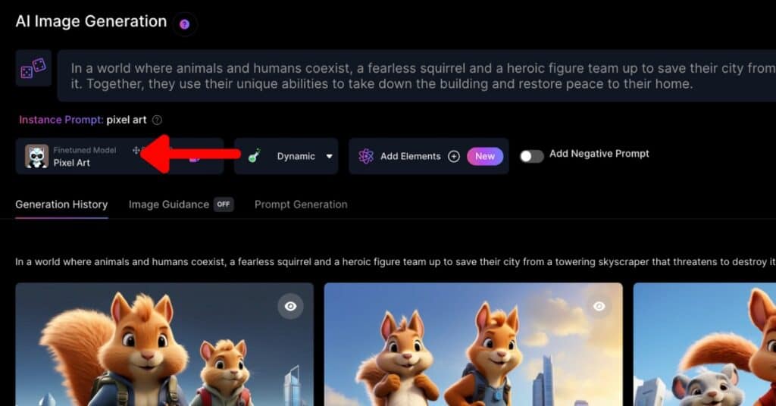776x406 pixels.
Task: Open the Dynamic style dropdown arrow
Action: [330, 156]
